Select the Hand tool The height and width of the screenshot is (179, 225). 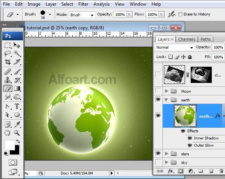(x=8, y=133)
